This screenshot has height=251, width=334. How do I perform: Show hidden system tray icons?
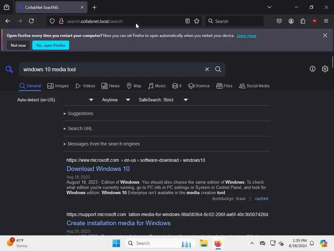pos(252,243)
